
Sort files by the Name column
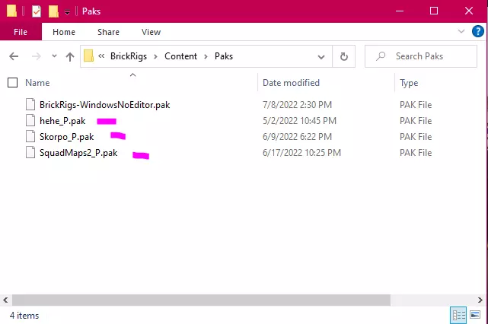point(37,83)
